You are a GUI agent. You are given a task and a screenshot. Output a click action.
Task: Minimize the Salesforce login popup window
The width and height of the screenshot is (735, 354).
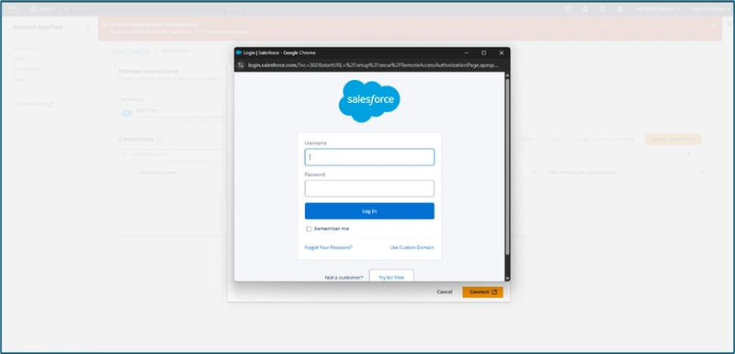[x=467, y=53]
